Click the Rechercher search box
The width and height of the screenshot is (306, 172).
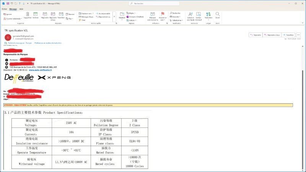[x=153, y=3]
